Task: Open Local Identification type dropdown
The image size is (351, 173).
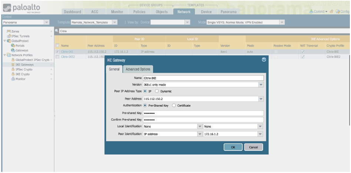Action: click(x=200, y=127)
